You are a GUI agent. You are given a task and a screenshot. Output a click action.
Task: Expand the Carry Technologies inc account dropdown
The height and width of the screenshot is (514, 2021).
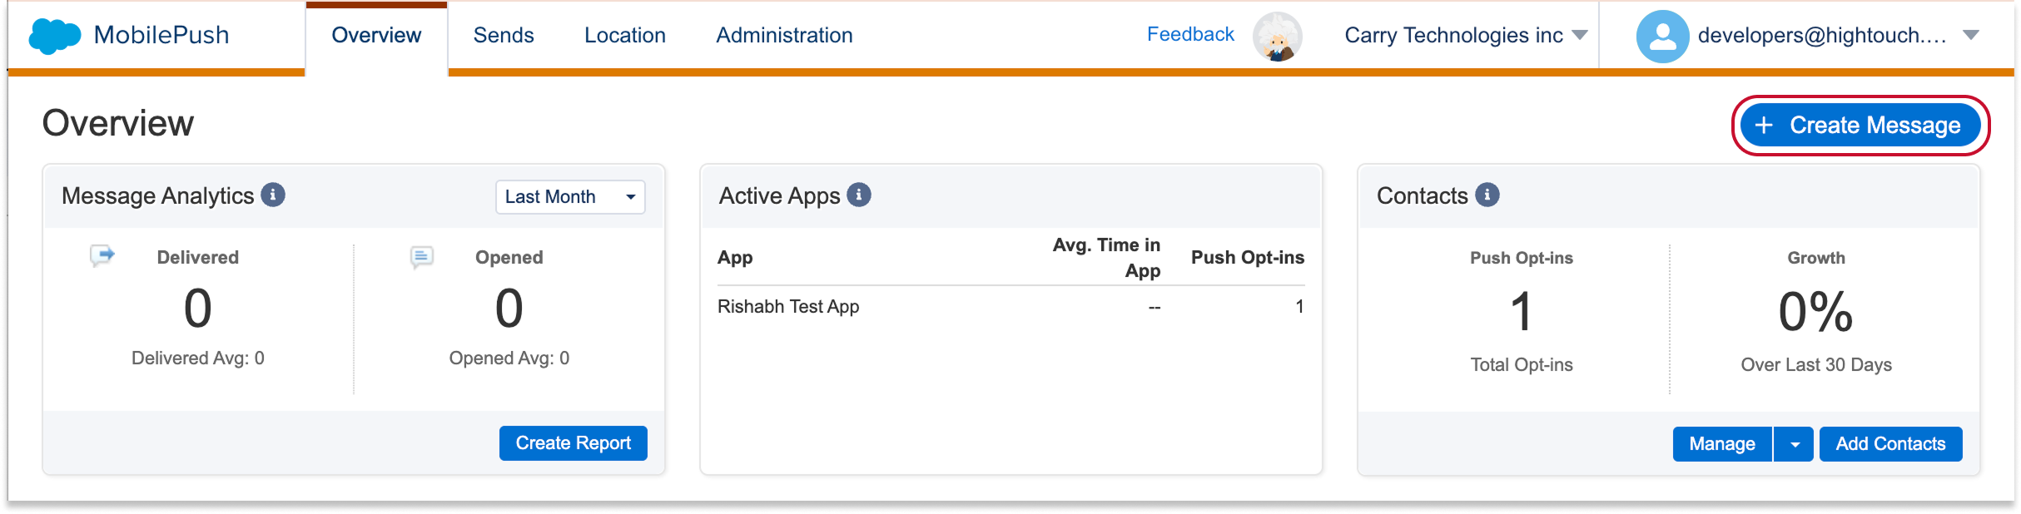(x=1580, y=35)
